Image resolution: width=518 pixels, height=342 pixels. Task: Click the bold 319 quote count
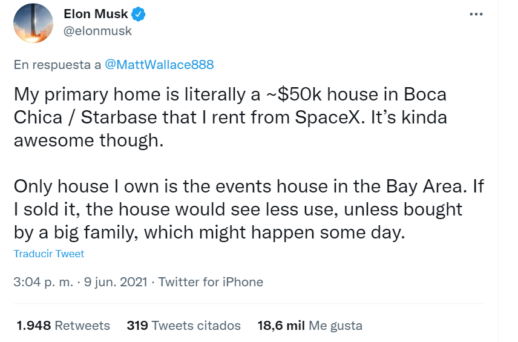point(137,326)
